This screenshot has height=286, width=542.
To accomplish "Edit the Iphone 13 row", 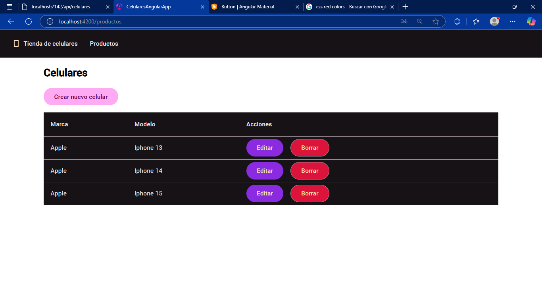I will point(265,148).
